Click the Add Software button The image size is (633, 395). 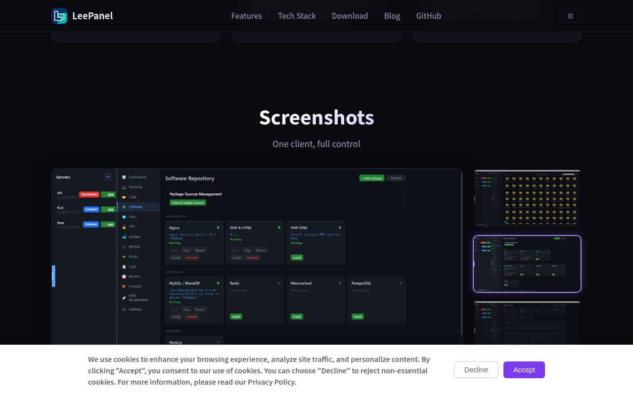(372, 178)
